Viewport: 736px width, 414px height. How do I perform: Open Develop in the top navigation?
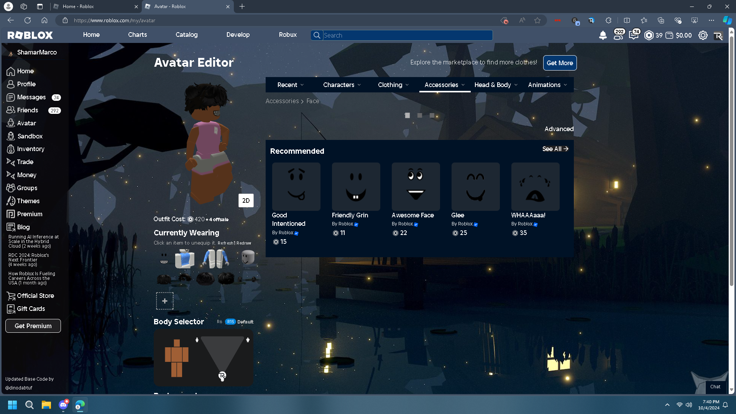pos(238,35)
